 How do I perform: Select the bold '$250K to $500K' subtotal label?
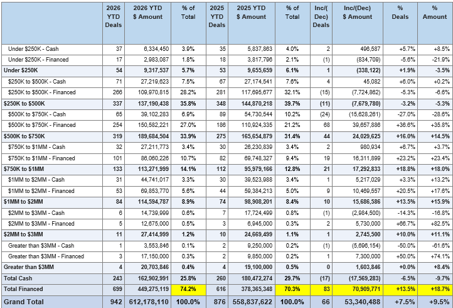coord(24,104)
